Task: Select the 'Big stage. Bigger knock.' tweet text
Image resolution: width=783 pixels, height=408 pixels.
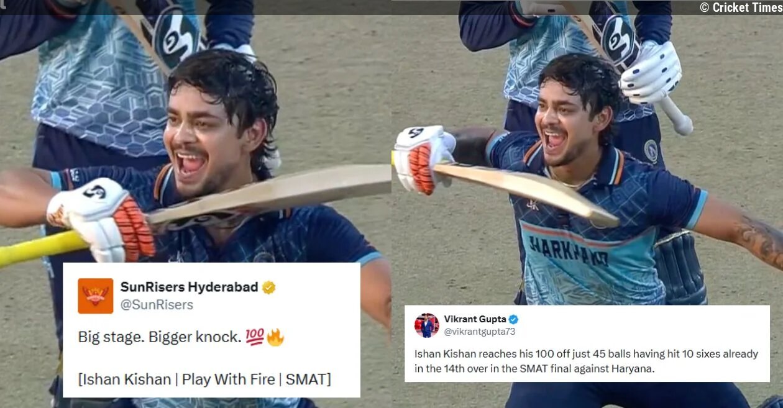Action: (160, 337)
